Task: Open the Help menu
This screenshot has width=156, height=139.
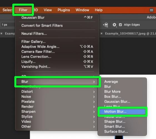Action: tap(99, 10)
